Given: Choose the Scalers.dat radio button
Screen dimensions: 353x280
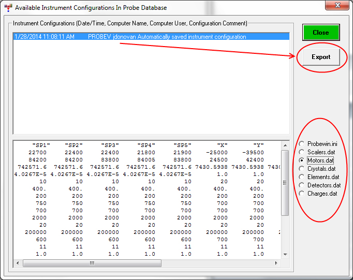Looking at the screenshot, I should (302, 152).
